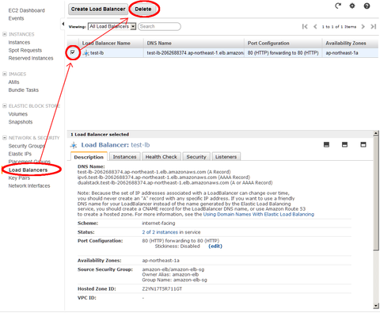380x313 pixels.
Task: Open Elastic IPs in the sidebar
Action: pyautogui.click(x=20, y=154)
